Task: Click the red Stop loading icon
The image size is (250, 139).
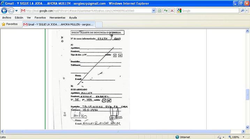Action: tap(172, 11)
